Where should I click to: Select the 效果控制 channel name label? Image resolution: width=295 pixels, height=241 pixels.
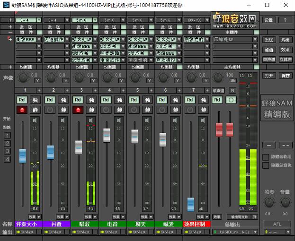pyautogui.click(x=197, y=224)
